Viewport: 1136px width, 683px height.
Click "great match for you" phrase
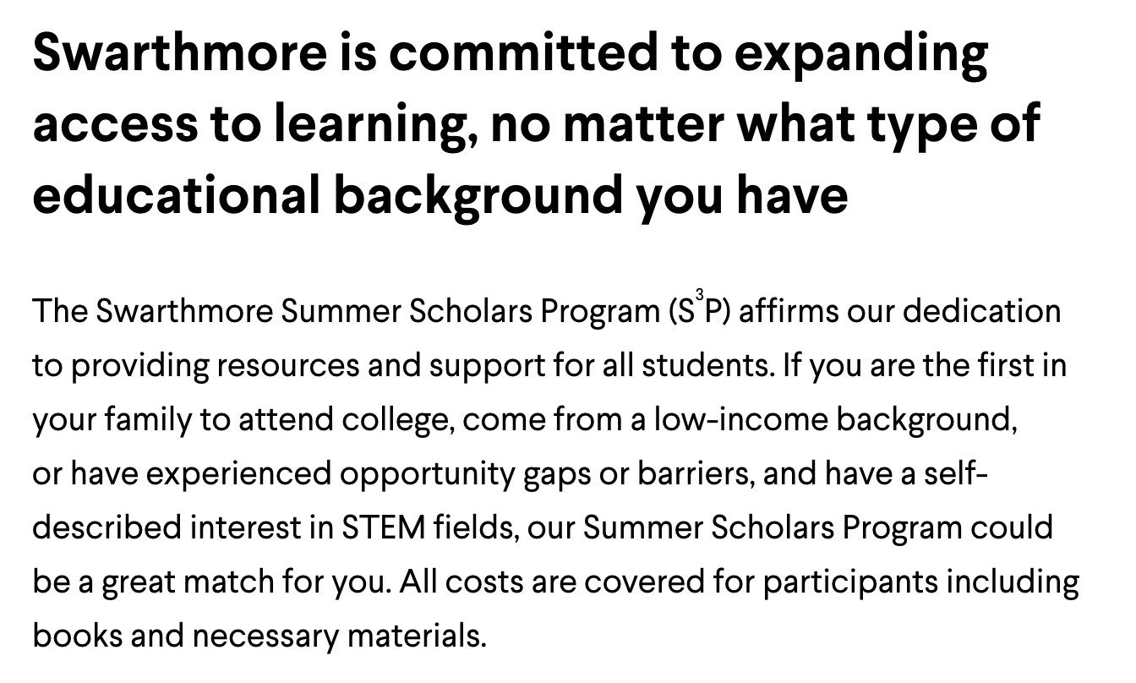coord(247,582)
